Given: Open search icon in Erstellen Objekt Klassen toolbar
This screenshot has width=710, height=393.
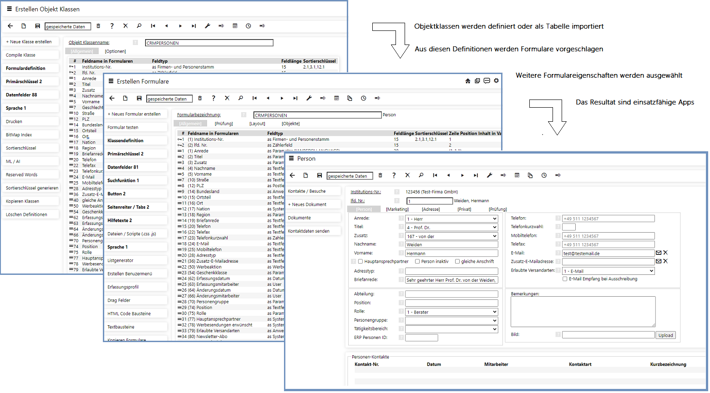Looking at the screenshot, I should pos(139,26).
